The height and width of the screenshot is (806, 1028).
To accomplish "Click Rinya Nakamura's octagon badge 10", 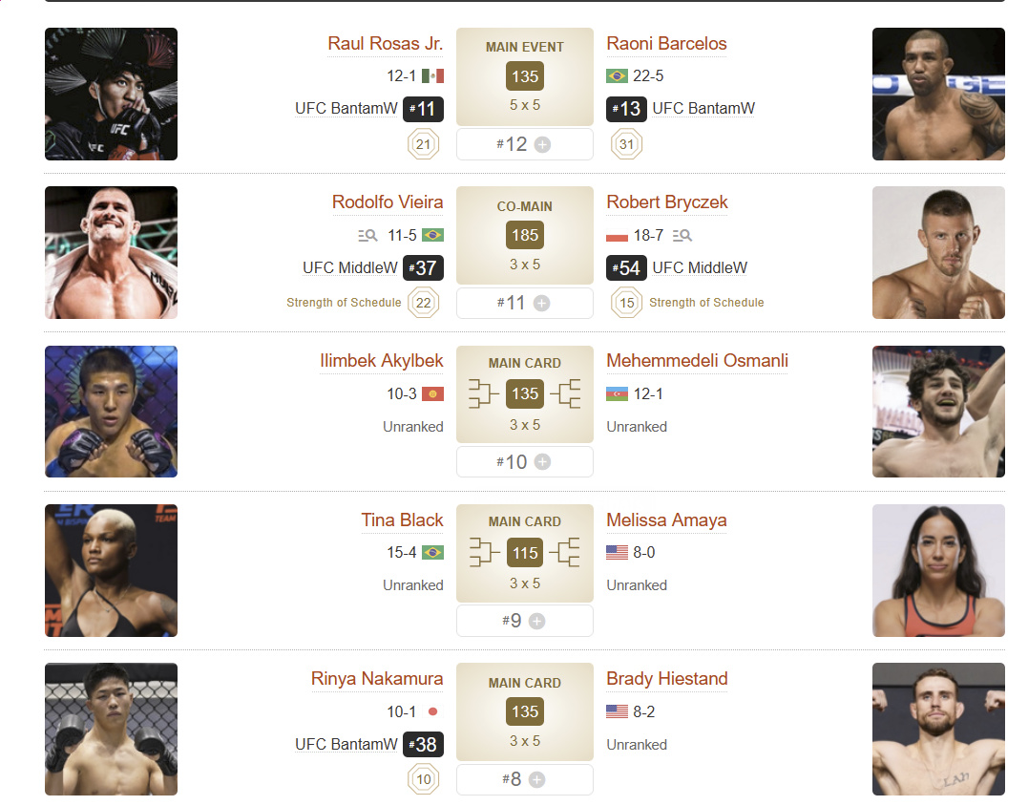I will pyautogui.click(x=424, y=779).
